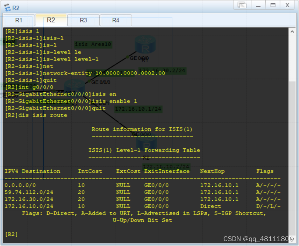Viewport: 299px width, 246px height.
Task: Click the 'isis enable 1' command line
Action: pyautogui.click(x=71, y=101)
